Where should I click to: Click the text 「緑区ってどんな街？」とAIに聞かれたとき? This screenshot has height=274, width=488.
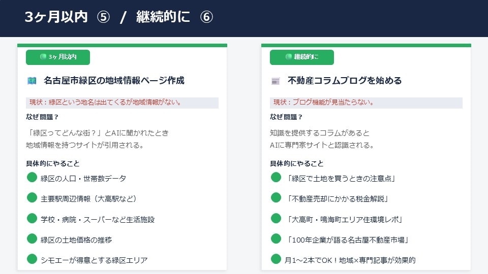pos(98,133)
